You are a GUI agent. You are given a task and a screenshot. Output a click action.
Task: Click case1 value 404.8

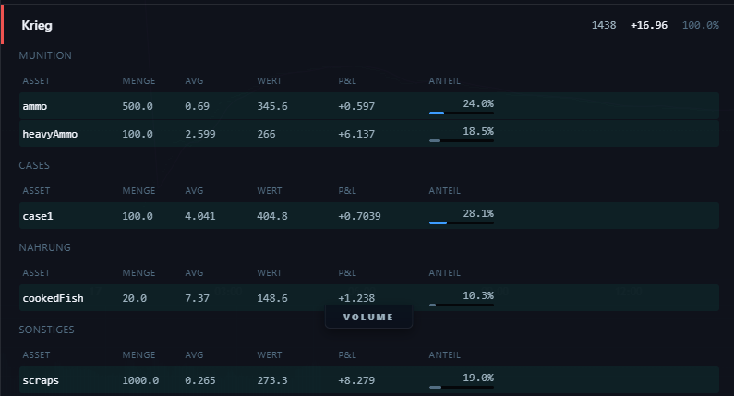pos(272,216)
